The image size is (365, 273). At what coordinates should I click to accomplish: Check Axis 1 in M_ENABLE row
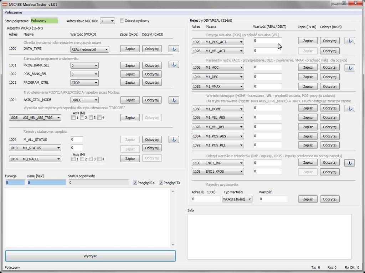pyautogui.click(x=73, y=159)
